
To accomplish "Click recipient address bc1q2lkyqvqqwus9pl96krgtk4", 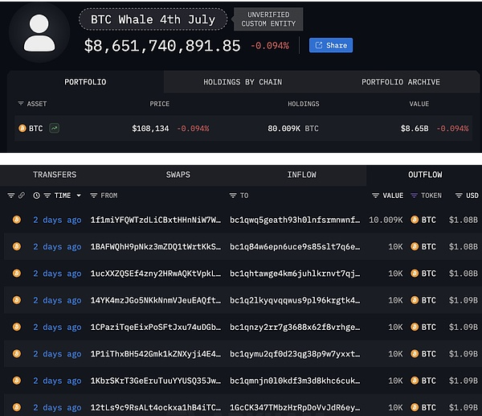I will pos(295,300).
